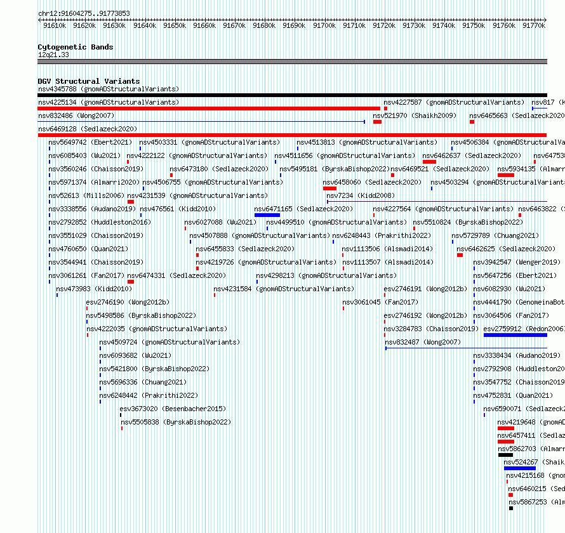Open nsv4298213 gnomAD variant label
565x533 pixels.
[x=326, y=275]
